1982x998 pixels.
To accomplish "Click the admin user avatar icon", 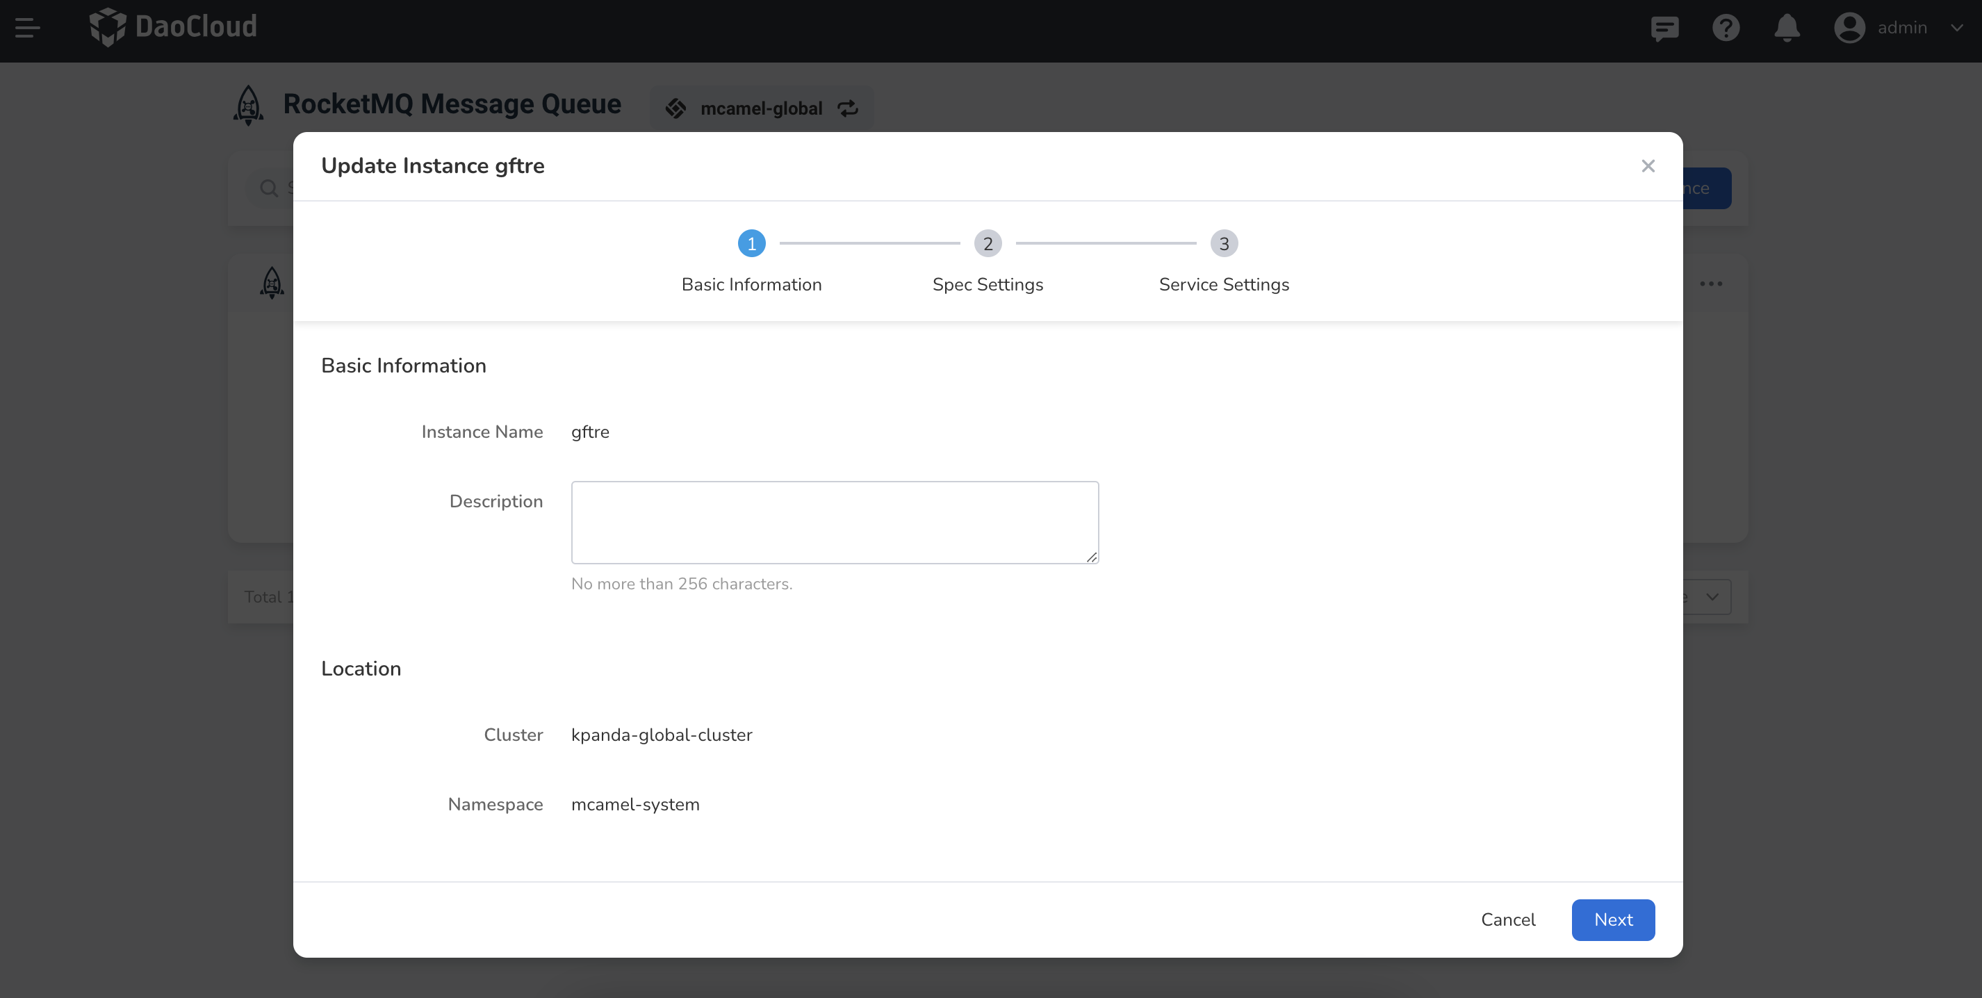I will [1849, 28].
